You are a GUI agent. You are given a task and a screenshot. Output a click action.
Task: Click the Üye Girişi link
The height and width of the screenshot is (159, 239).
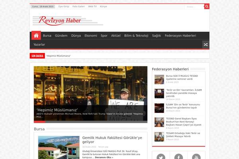coord(64,6)
